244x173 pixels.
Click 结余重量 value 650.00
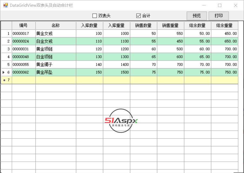point(225,41)
